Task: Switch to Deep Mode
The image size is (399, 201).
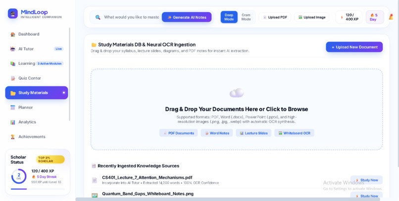Action: point(229,17)
